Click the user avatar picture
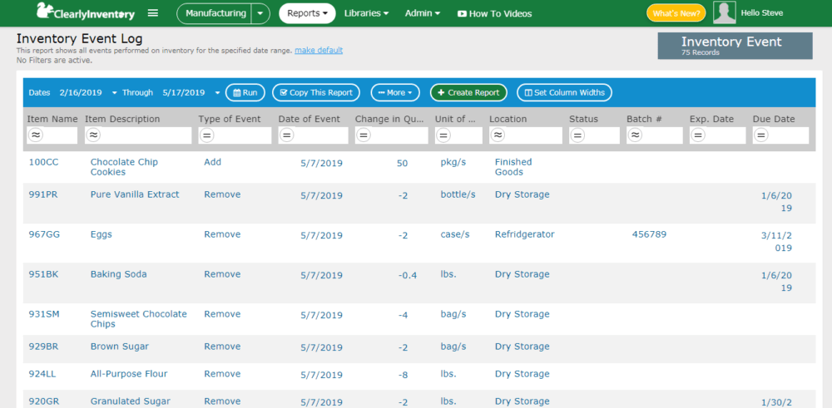The height and width of the screenshot is (408, 832). point(725,12)
